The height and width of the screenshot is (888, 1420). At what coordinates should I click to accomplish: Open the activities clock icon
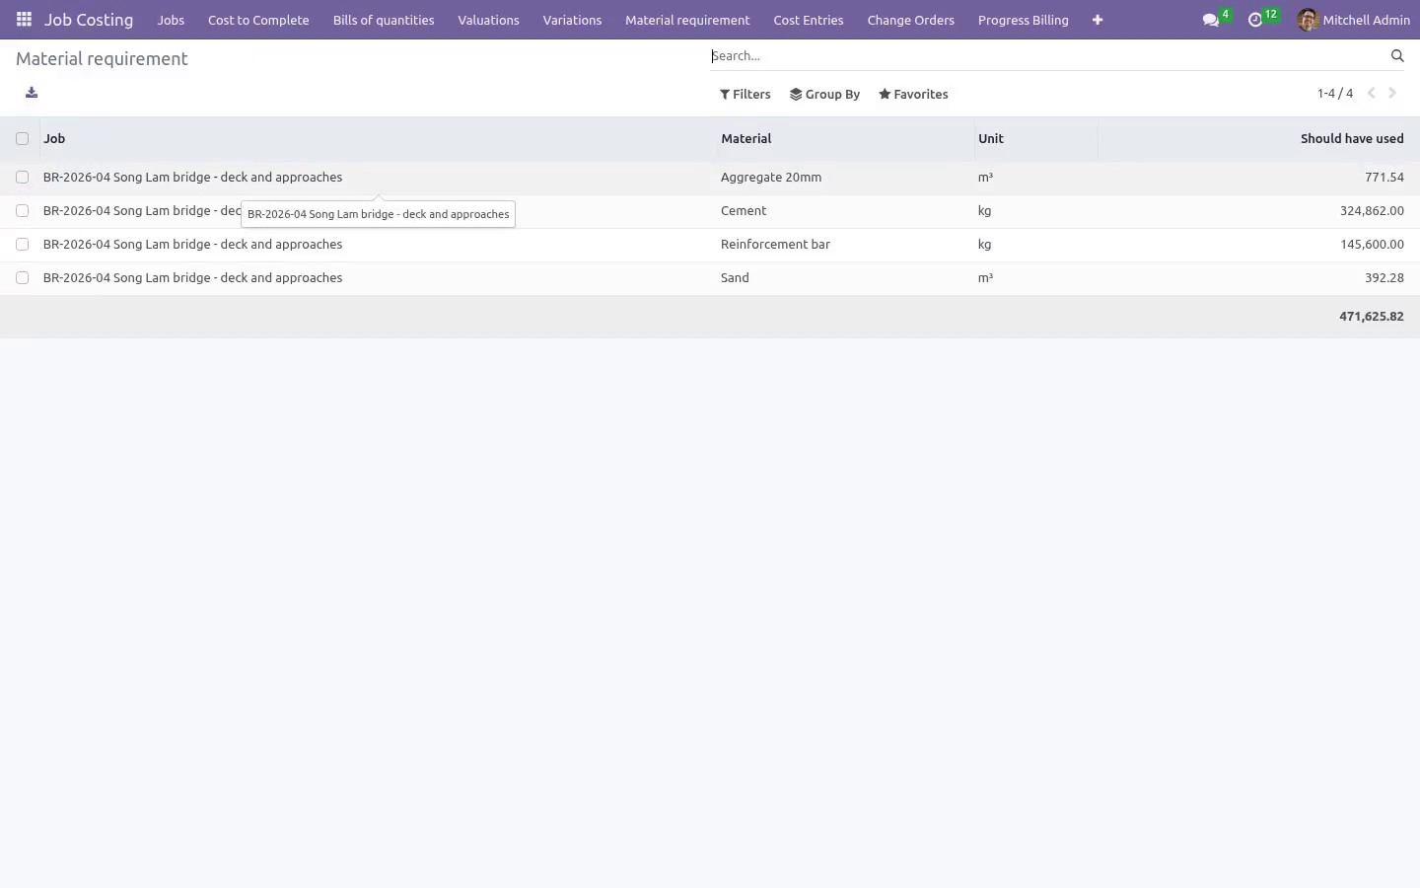[x=1255, y=20]
